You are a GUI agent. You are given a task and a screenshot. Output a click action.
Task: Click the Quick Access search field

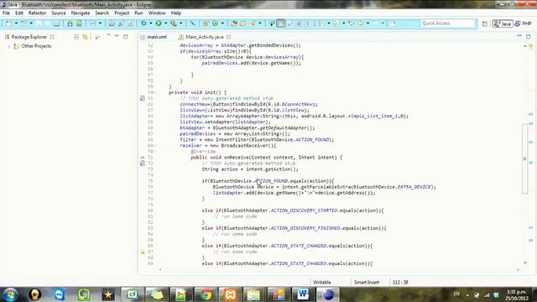(x=448, y=23)
